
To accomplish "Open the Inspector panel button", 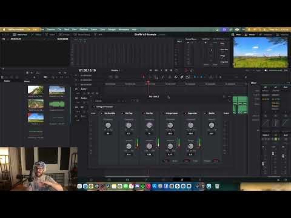I will (x=283, y=35).
